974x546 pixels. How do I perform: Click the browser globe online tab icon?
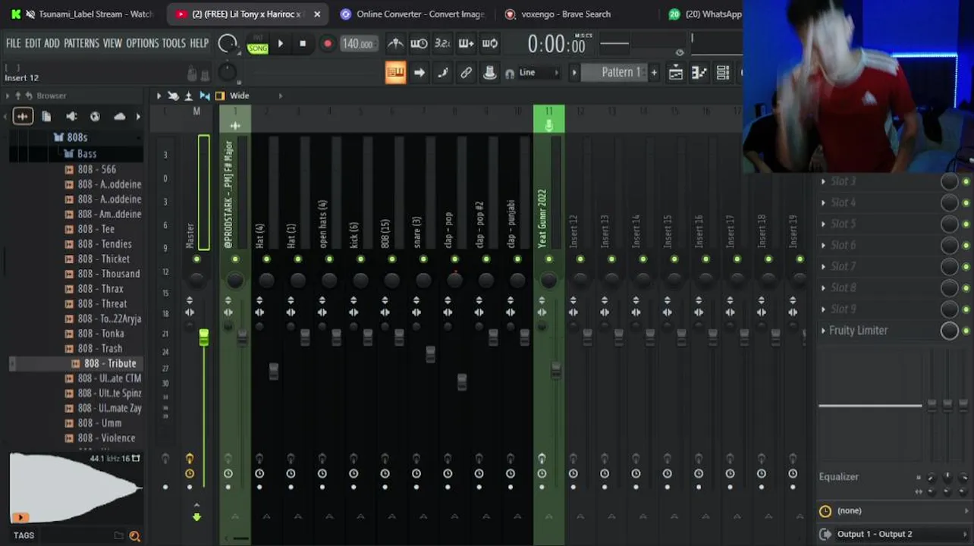[95, 116]
